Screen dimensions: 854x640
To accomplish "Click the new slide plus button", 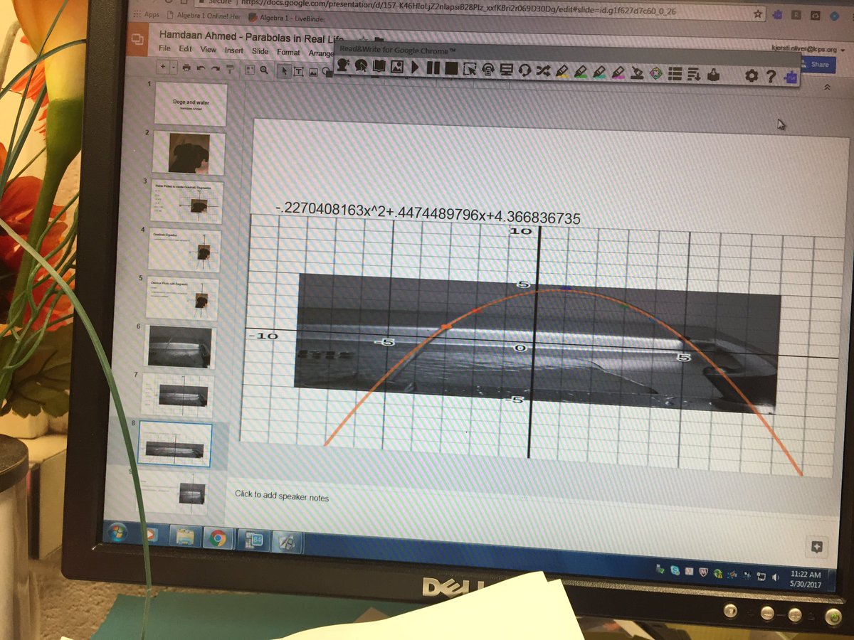I will pos(163,66).
